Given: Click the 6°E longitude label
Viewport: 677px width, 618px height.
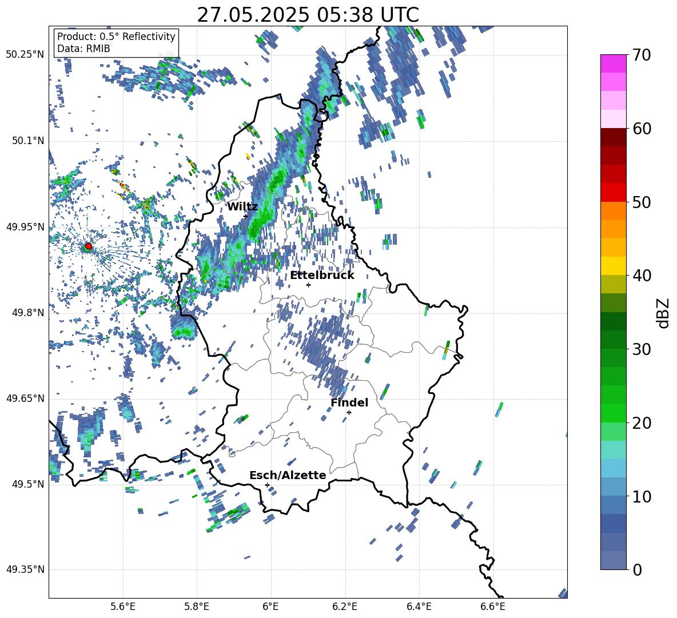Looking at the screenshot, I should pyautogui.click(x=270, y=607).
